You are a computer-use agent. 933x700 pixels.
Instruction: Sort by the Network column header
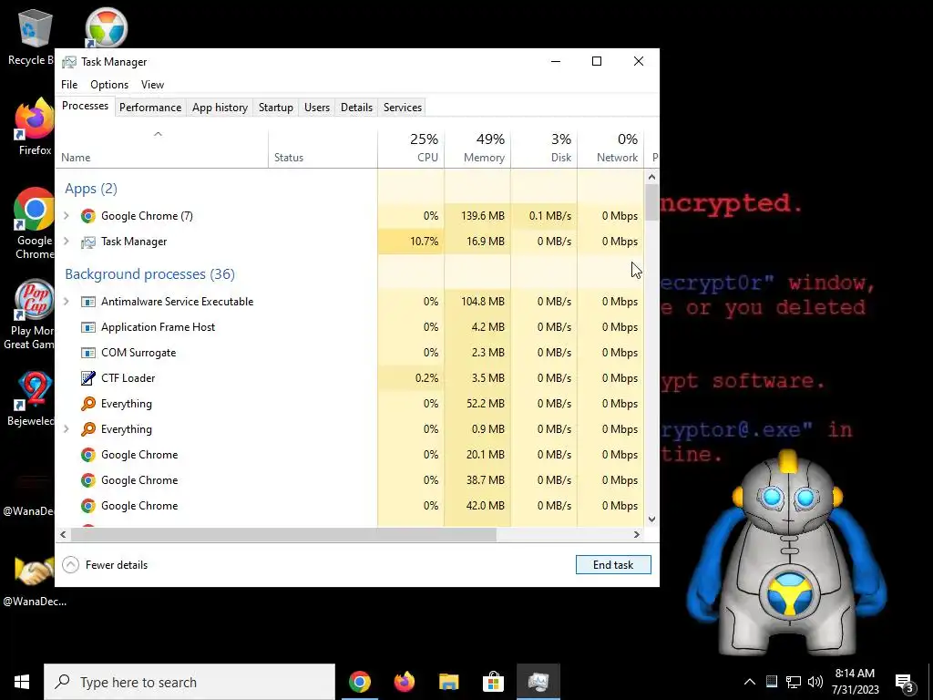(x=610, y=148)
